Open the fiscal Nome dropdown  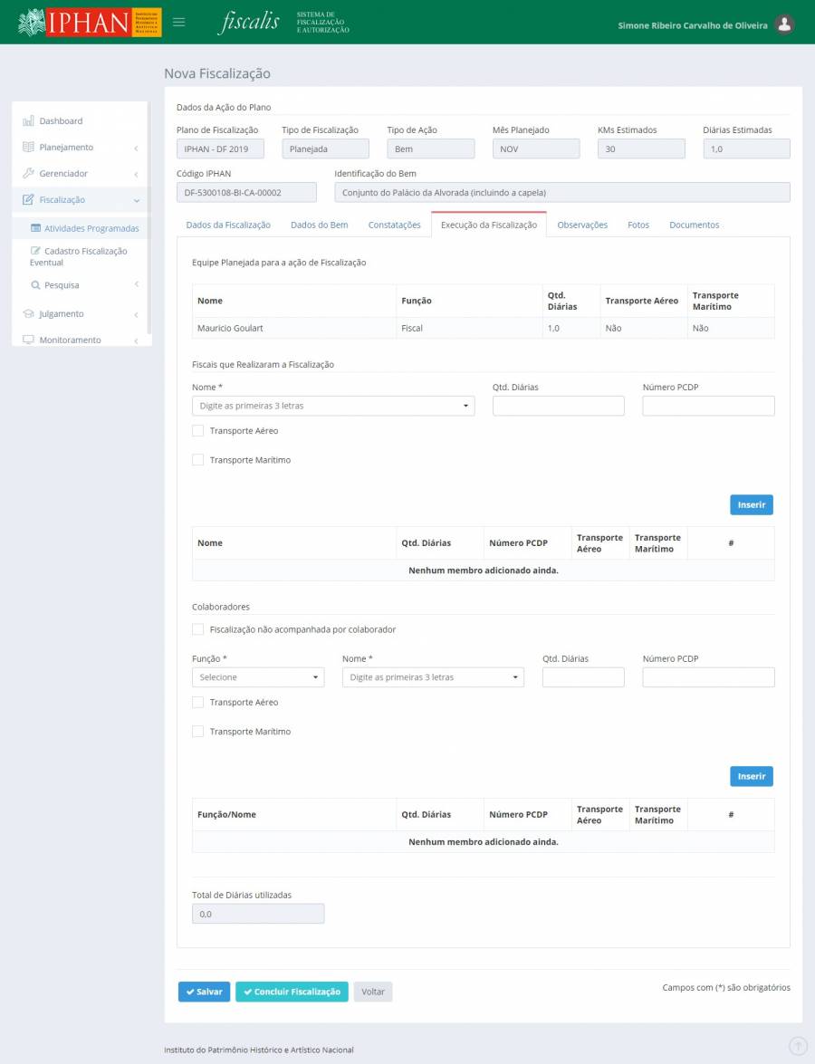(x=333, y=406)
